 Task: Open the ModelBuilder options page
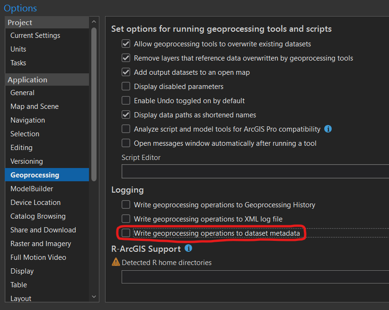(x=32, y=189)
